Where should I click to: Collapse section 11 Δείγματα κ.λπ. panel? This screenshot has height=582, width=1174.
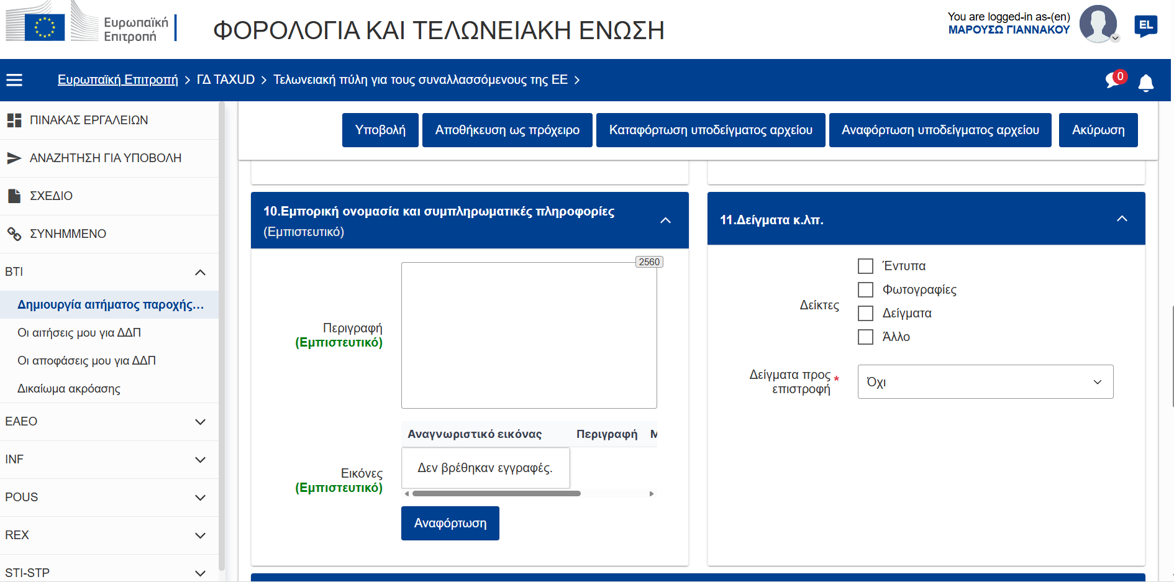tap(1122, 219)
